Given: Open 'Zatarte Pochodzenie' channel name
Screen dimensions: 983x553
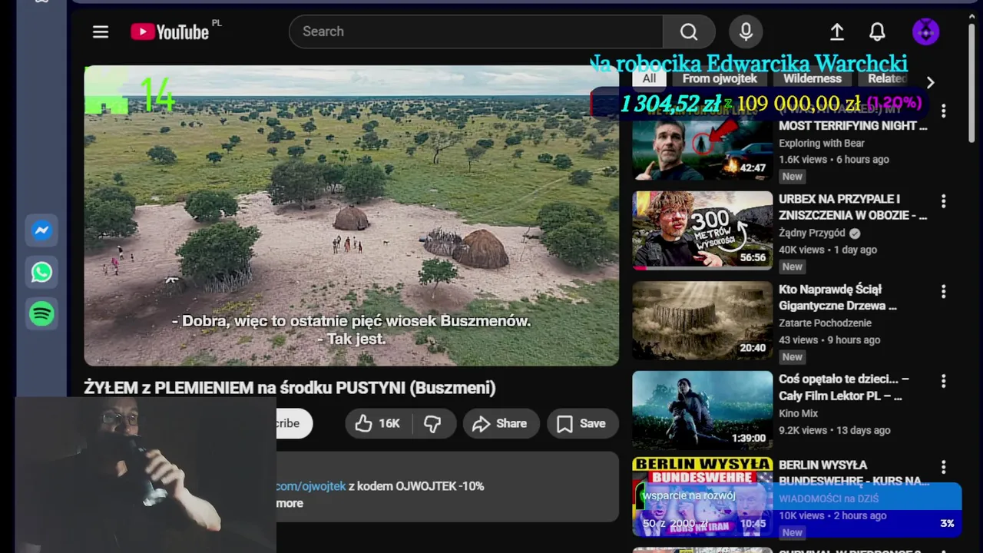Looking at the screenshot, I should coord(825,323).
